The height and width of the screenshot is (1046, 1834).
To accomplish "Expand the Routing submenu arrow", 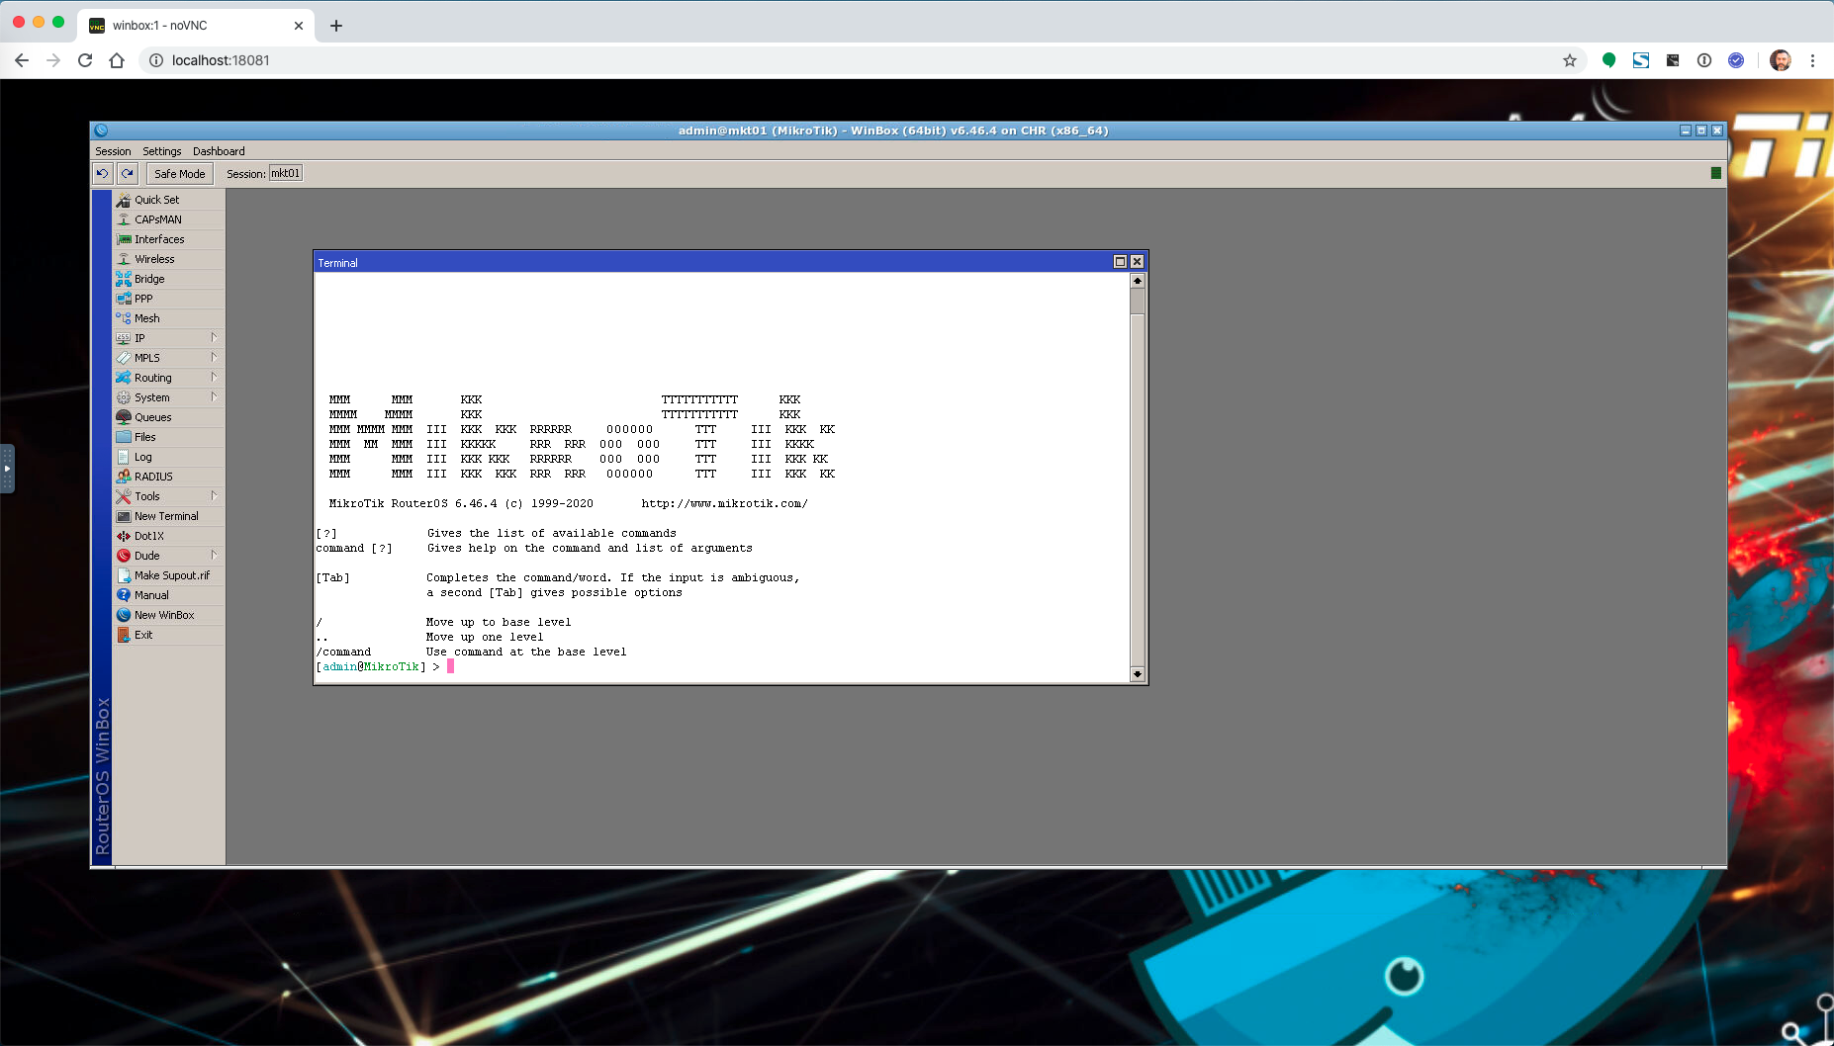I will click(214, 378).
